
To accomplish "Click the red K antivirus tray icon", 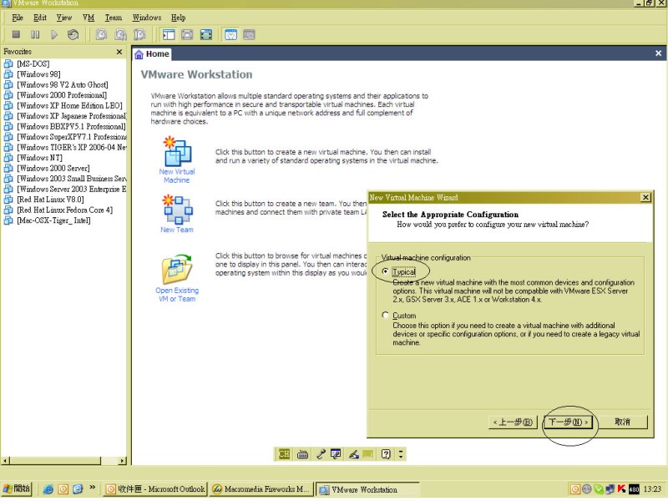I will (x=622, y=489).
